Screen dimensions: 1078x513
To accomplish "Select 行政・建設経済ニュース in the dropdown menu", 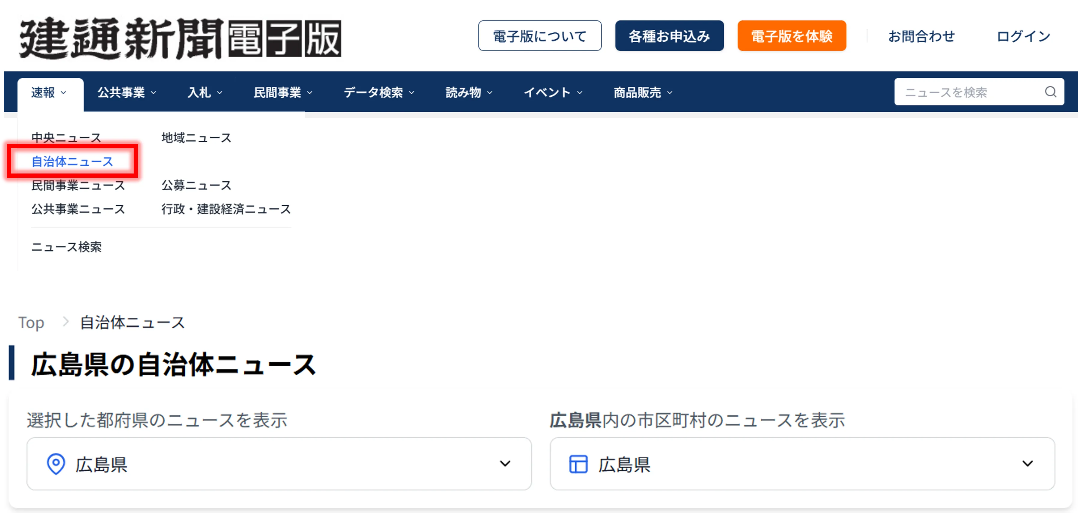I will (226, 209).
